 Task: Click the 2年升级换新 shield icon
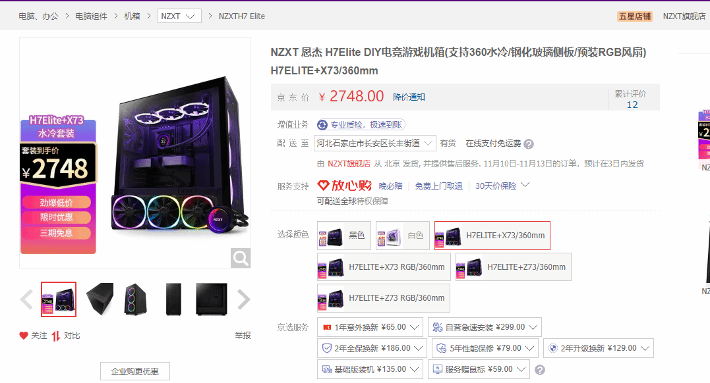[x=552, y=348]
